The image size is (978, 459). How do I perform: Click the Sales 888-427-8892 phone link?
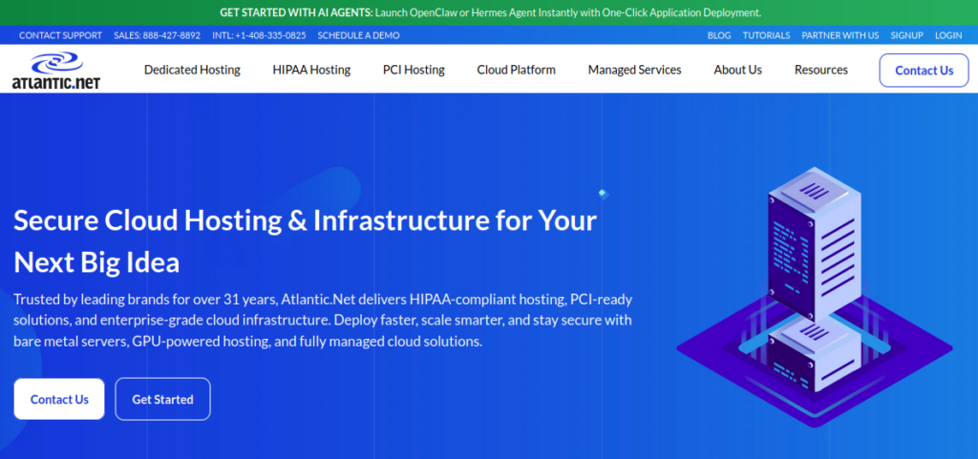[158, 35]
